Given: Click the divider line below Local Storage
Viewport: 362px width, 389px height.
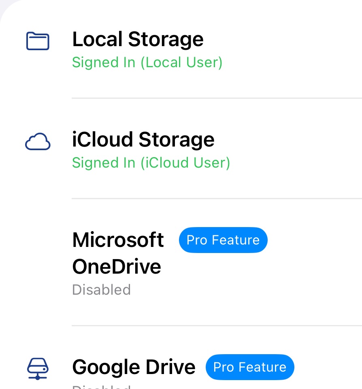Looking at the screenshot, I should [217, 98].
